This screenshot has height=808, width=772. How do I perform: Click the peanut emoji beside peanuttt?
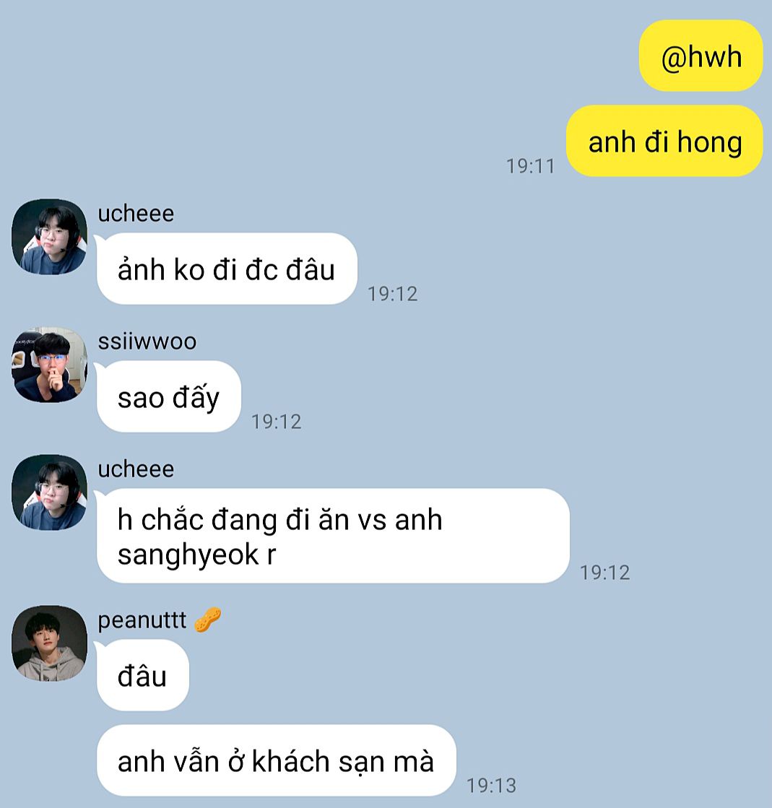(208, 620)
